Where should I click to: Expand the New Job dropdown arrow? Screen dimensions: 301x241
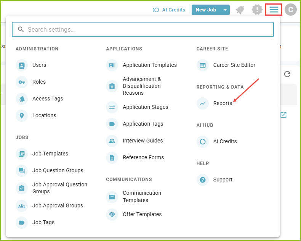225,10
